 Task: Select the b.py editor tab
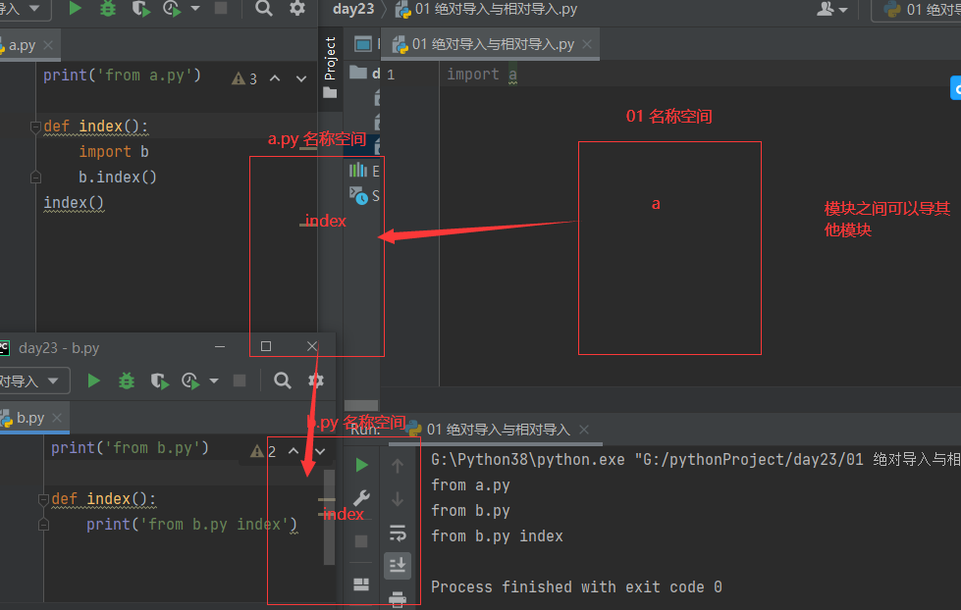point(30,418)
